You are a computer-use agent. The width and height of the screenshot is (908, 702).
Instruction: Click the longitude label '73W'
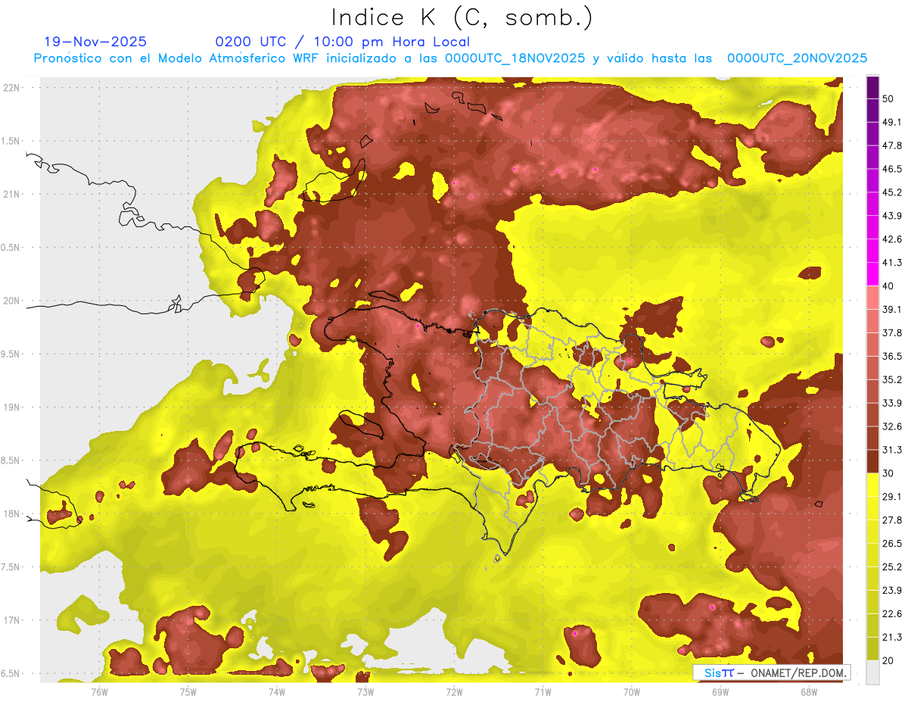coord(365,691)
